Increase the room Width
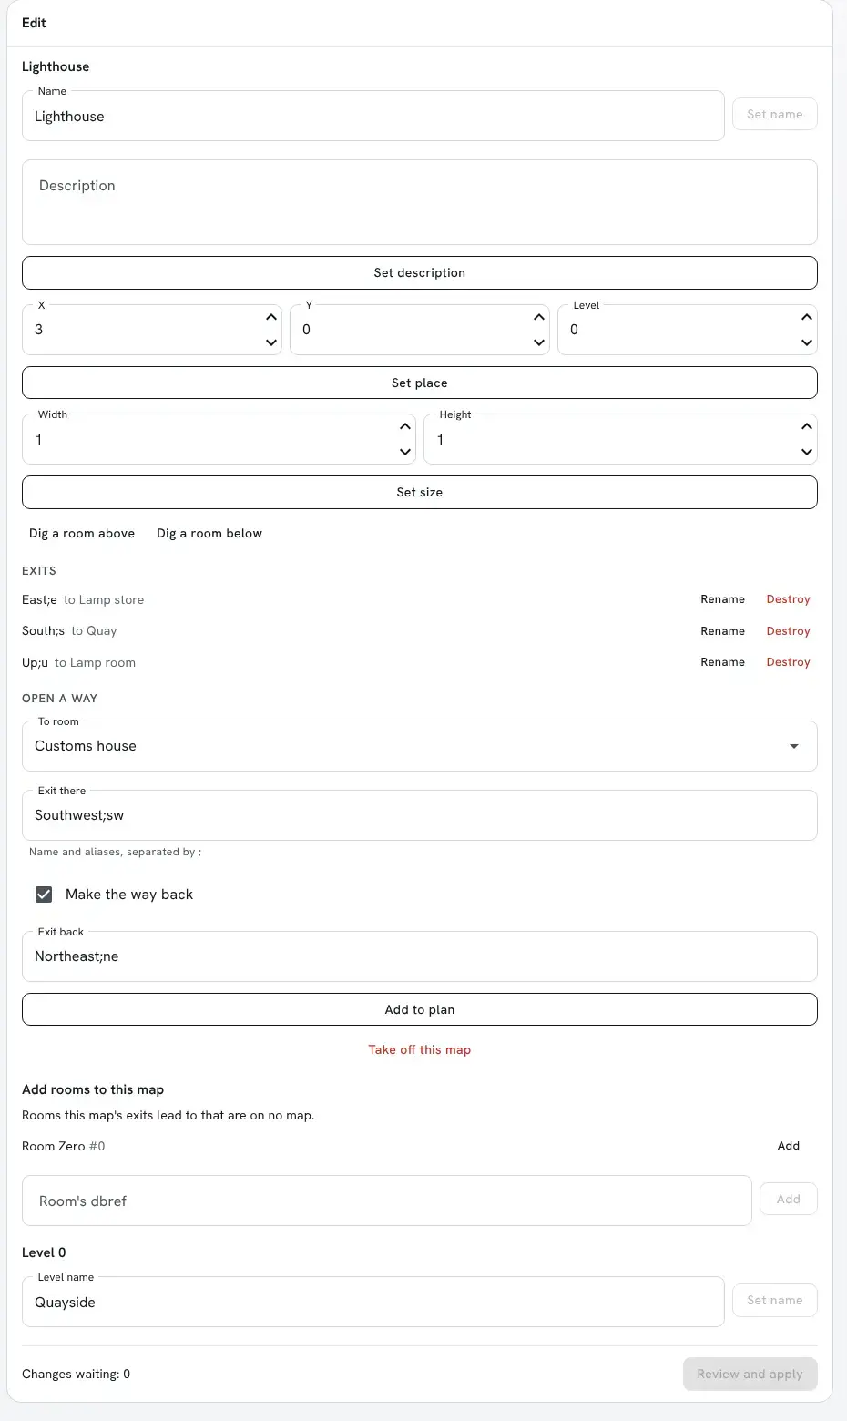 coord(405,426)
